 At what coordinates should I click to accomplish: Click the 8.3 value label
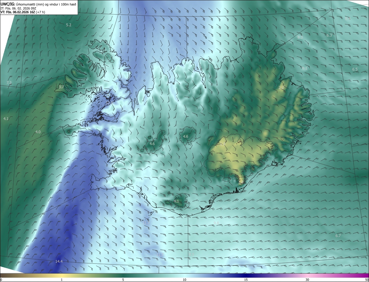[300, 37]
